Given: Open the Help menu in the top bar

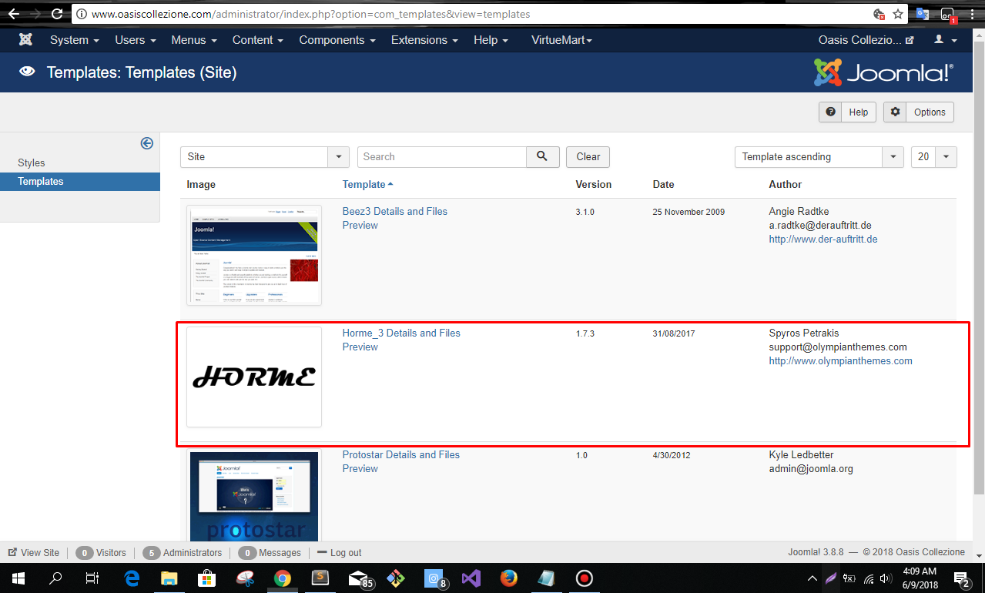Looking at the screenshot, I should pos(491,40).
